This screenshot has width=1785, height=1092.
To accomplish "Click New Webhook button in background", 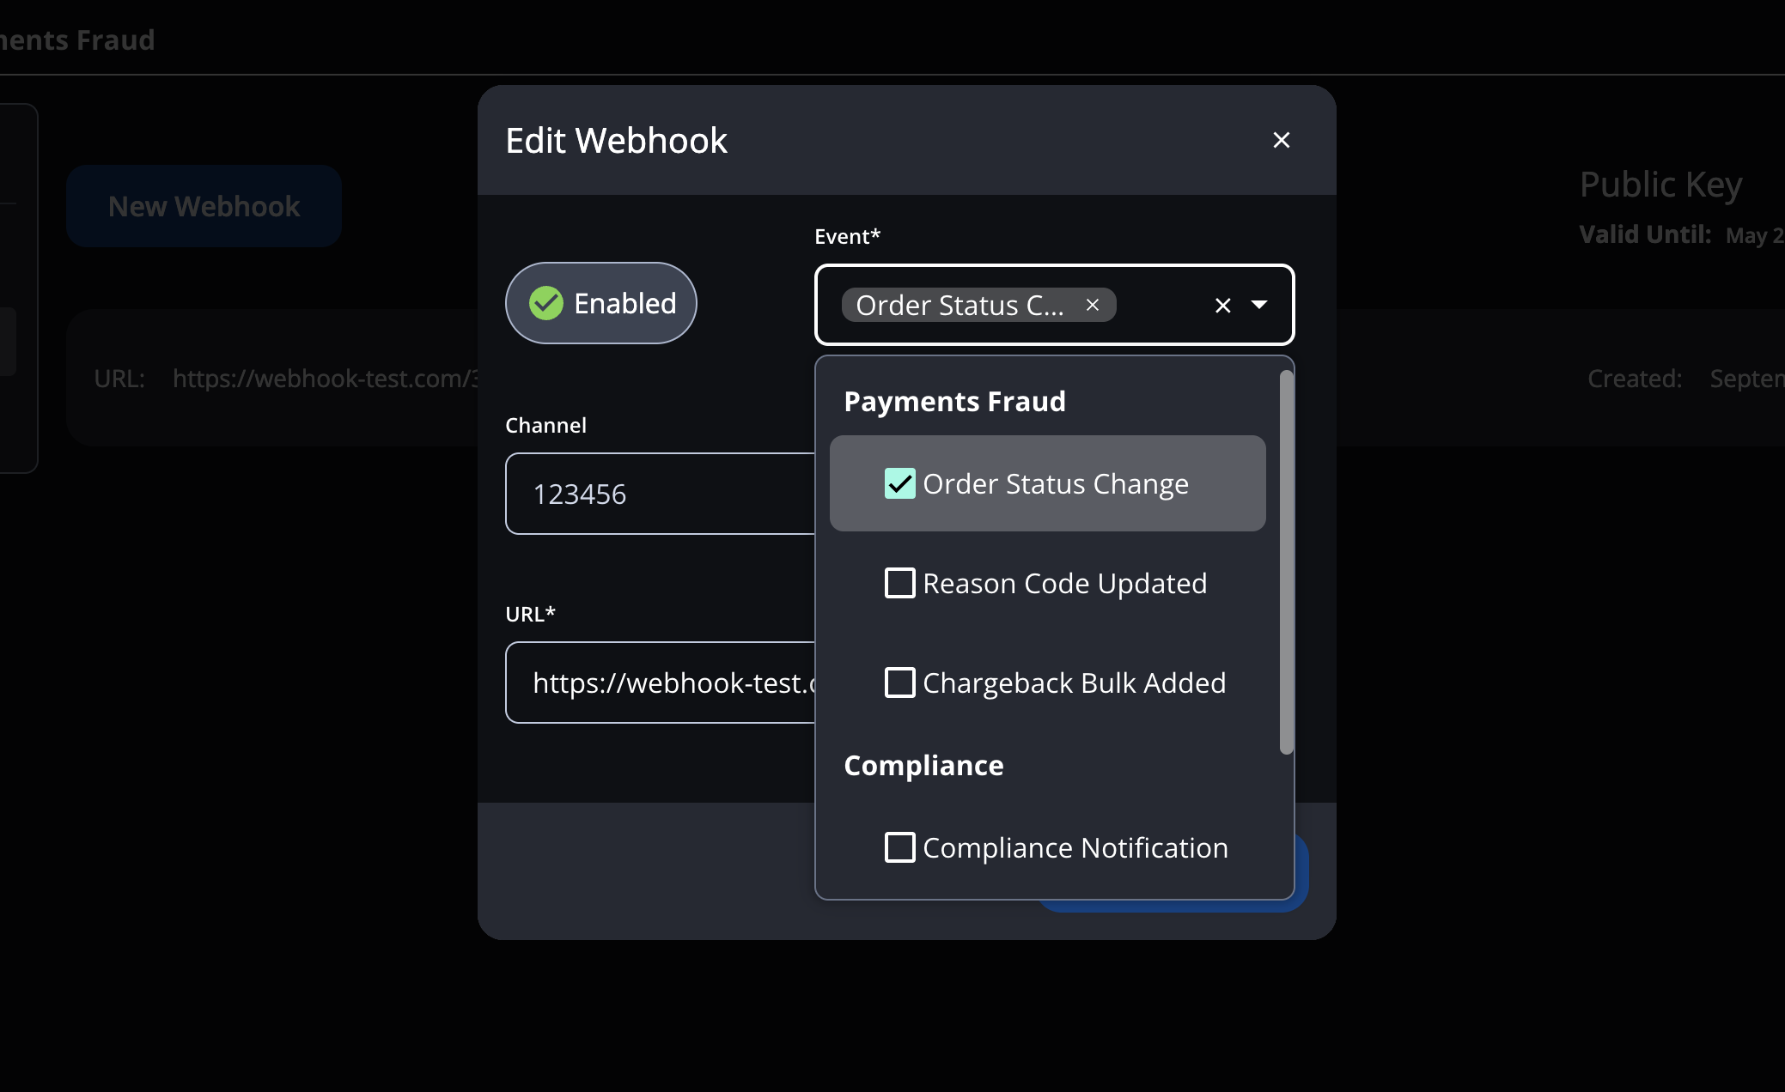I will pyautogui.click(x=204, y=206).
